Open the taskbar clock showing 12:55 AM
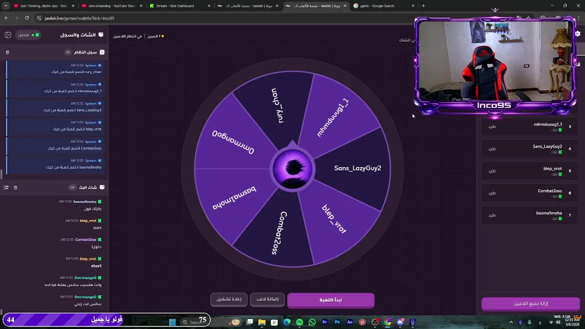 pyautogui.click(x=573, y=322)
